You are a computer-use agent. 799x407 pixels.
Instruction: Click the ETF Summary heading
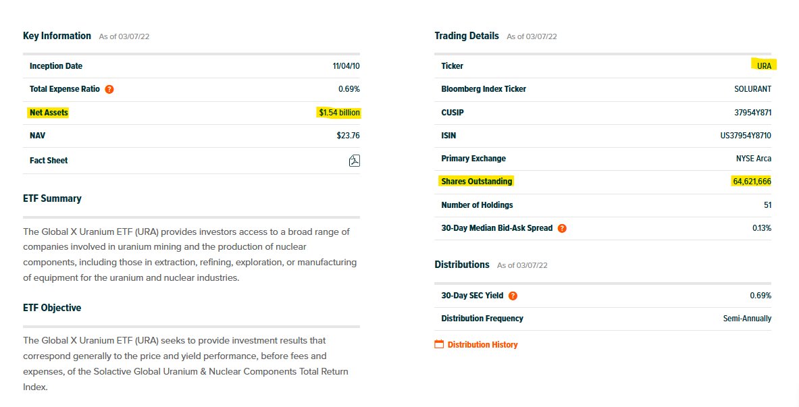[x=52, y=198]
